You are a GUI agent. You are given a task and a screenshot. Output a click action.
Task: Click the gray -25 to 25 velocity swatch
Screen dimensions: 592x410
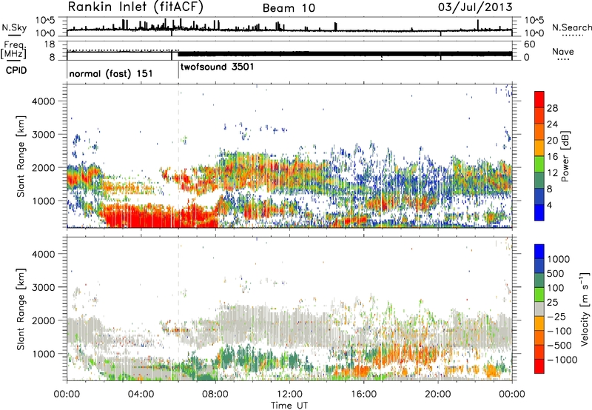click(539, 309)
